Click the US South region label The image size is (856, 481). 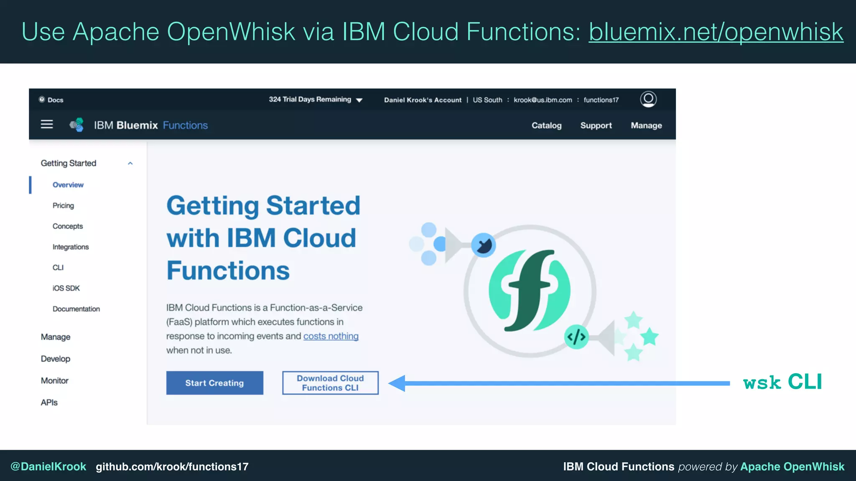487,100
